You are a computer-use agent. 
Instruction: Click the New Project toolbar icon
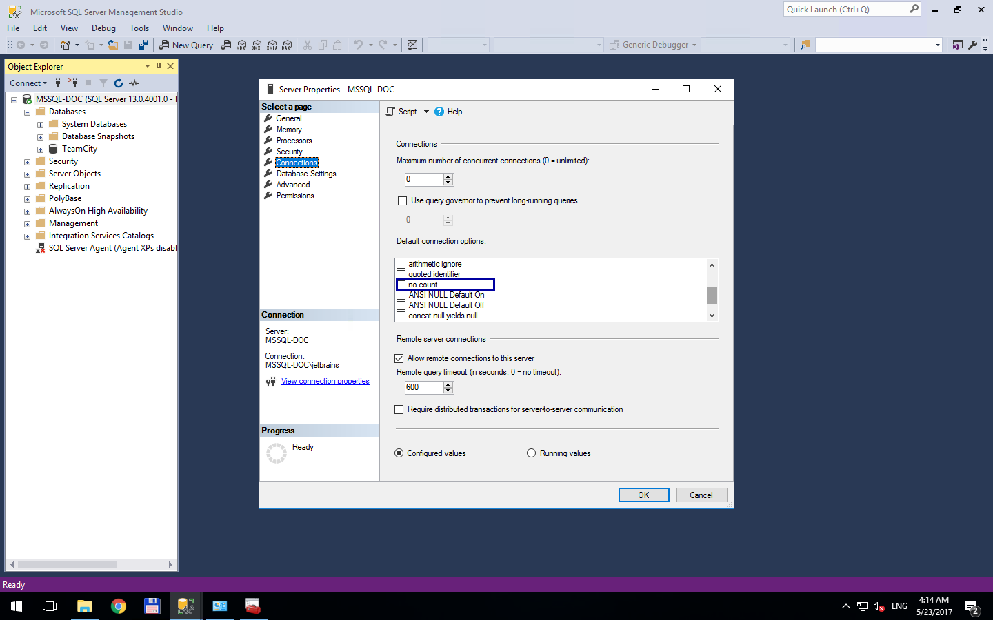click(66, 45)
